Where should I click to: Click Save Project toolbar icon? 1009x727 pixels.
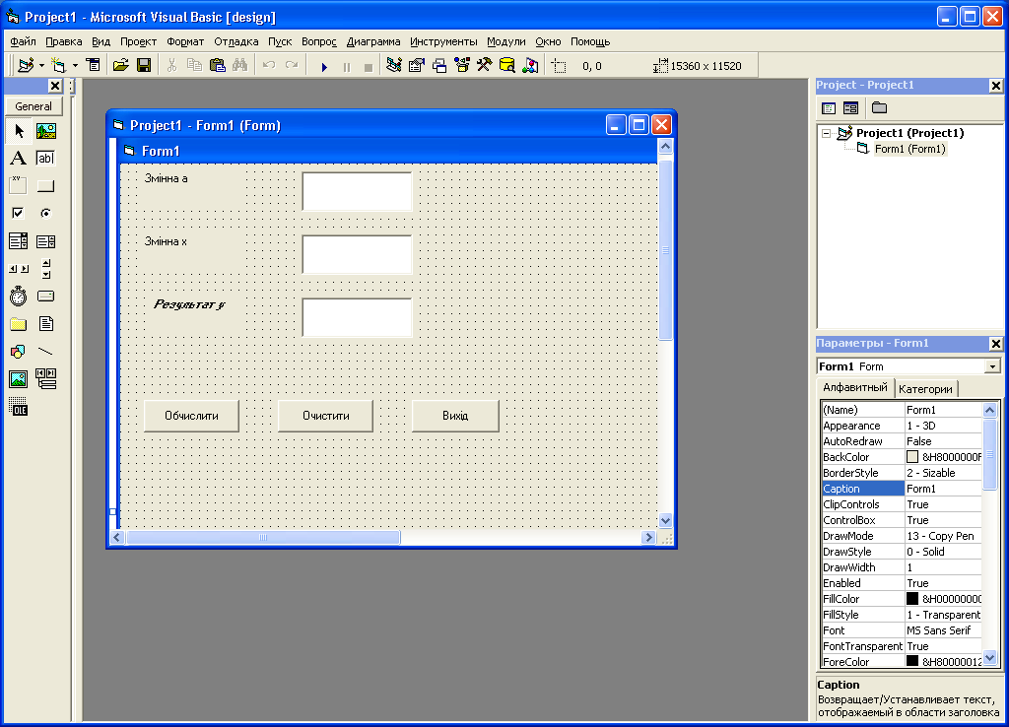tap(144, 66)
